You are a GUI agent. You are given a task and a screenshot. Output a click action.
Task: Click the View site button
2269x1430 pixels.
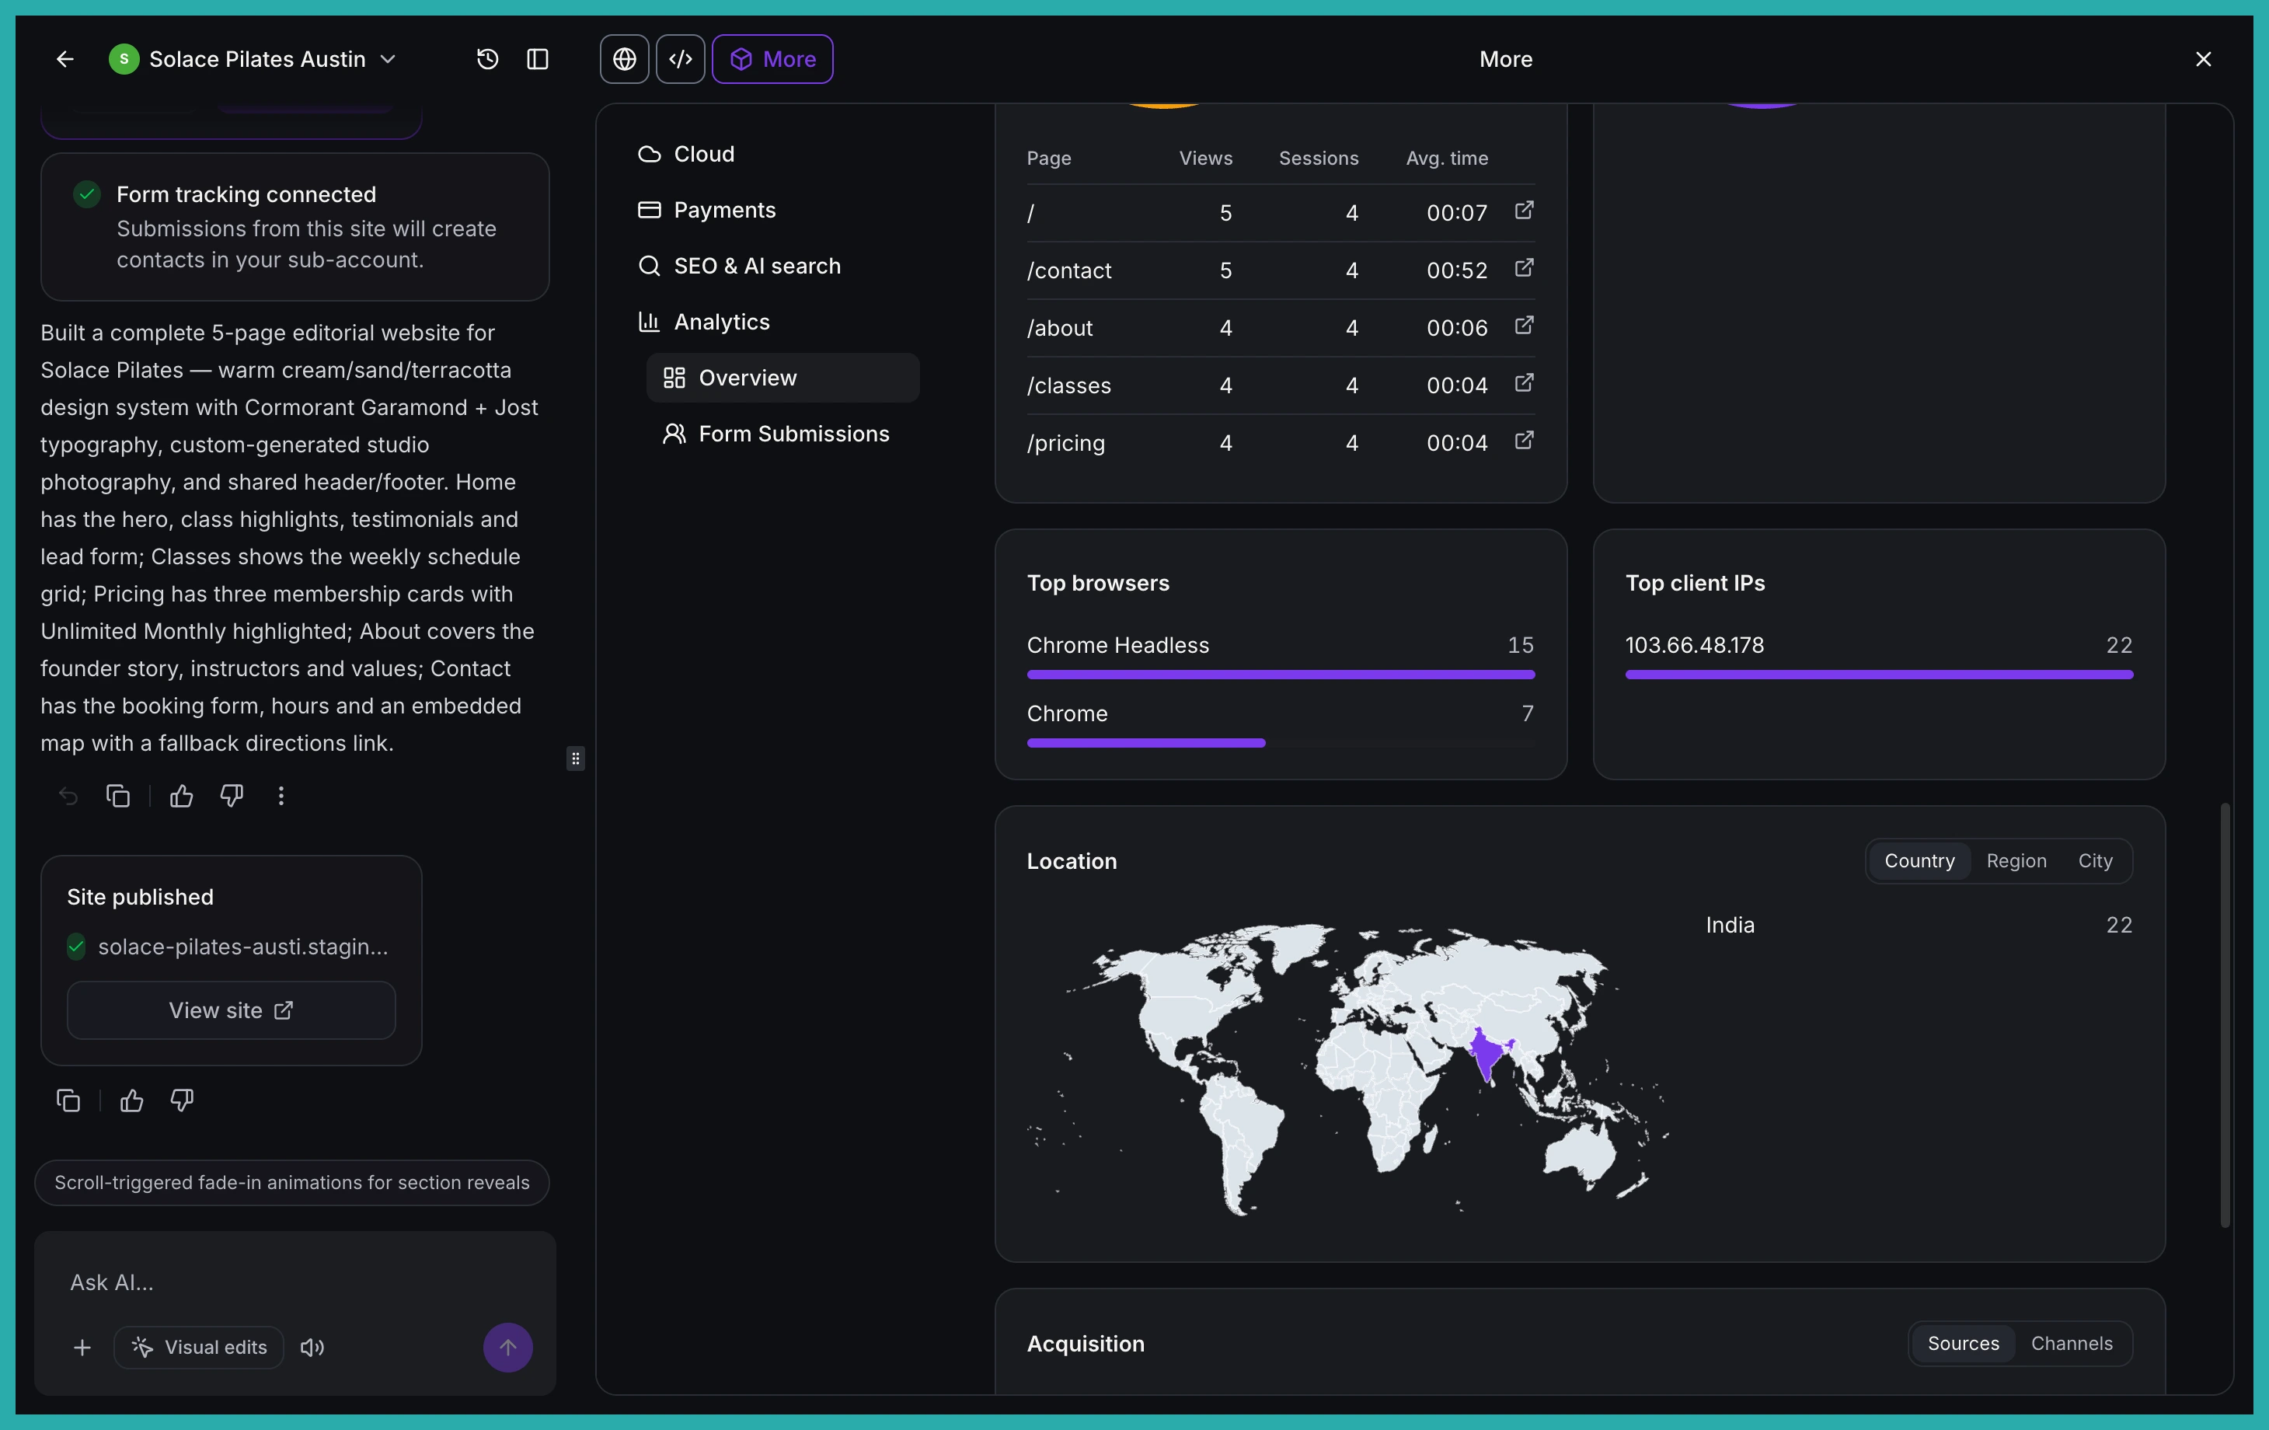tap(231, 1010)
